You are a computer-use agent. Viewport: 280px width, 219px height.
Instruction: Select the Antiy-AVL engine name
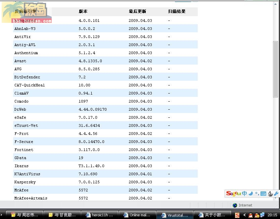25,45
